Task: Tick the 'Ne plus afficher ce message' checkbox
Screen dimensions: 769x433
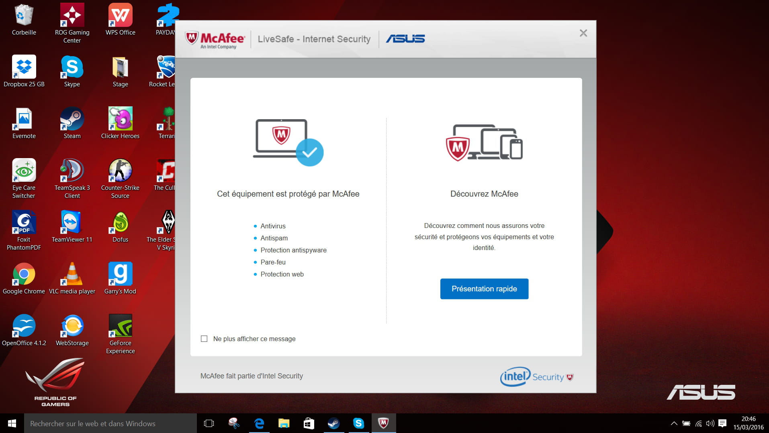Action: pos(204,339)
